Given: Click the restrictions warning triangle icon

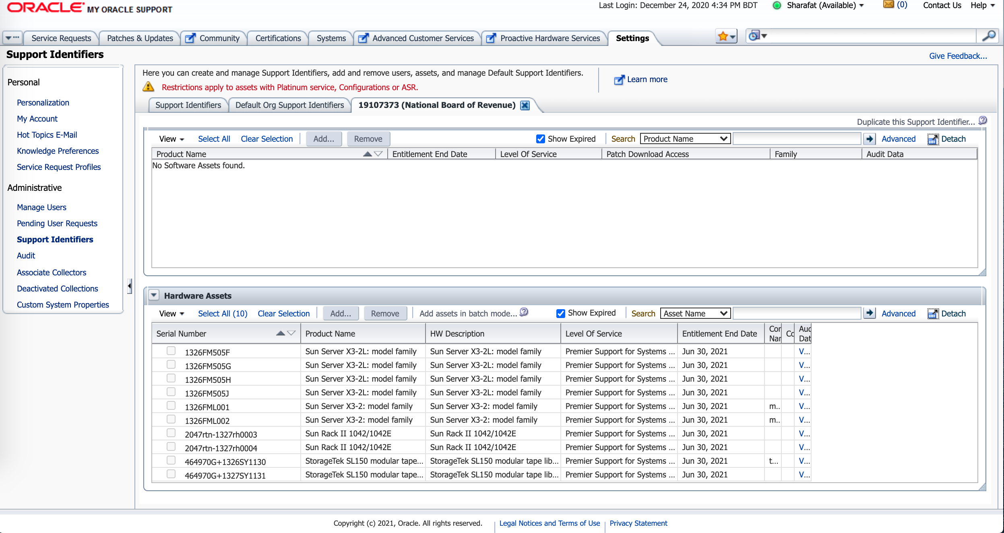Looking at the screenshot, I should [149, 87].
